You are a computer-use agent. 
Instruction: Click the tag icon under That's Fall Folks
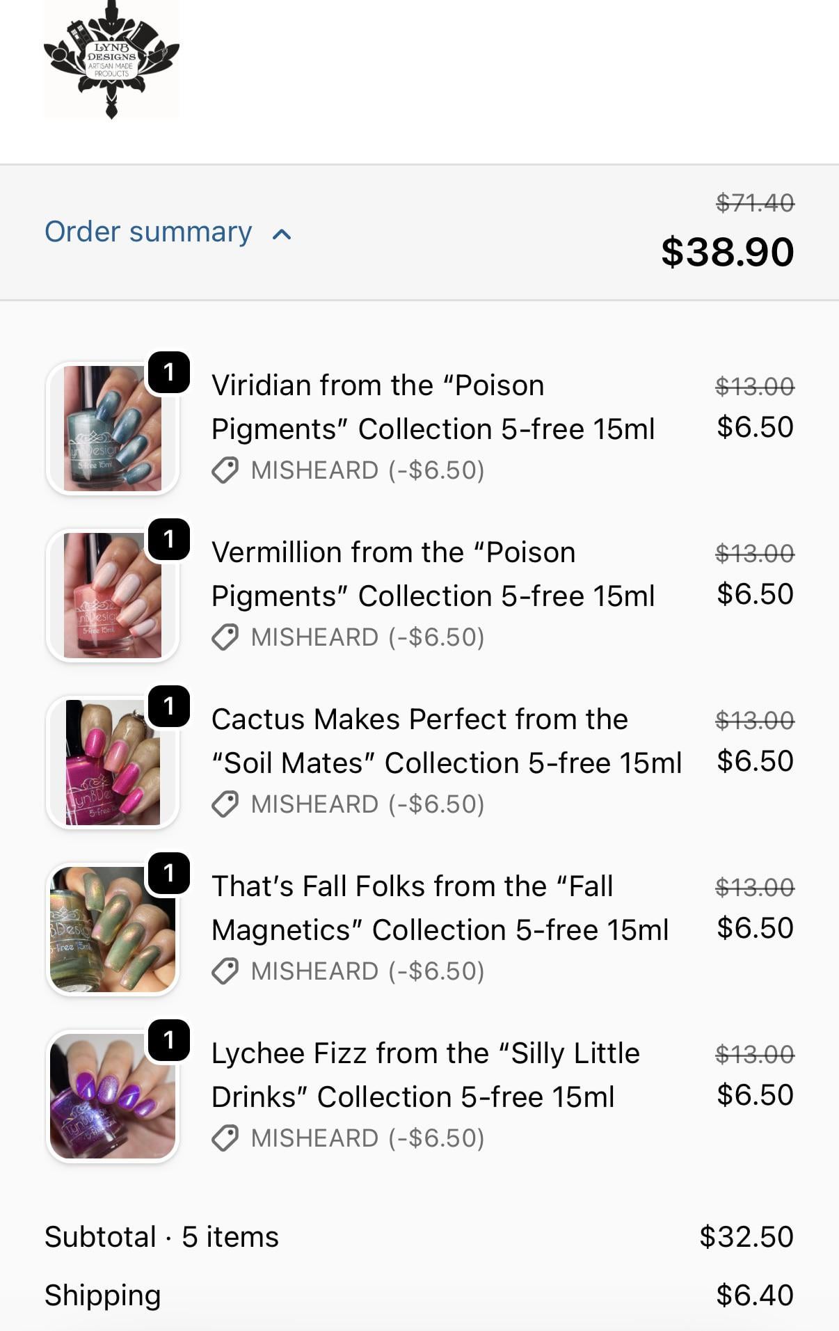click(x=225, y=971)
